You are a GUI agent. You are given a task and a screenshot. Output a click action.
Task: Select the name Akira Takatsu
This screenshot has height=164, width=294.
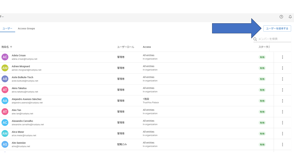tap(19, 88)
